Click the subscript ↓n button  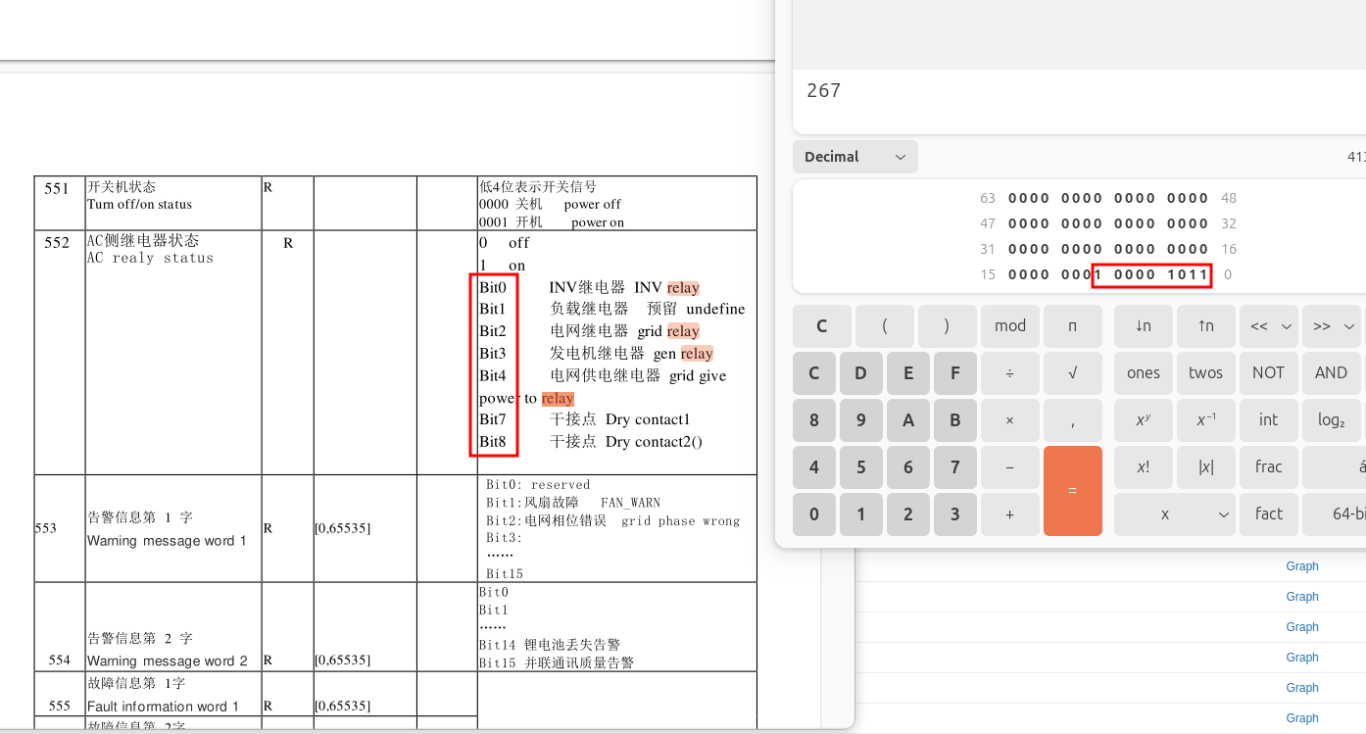(x=1143, y=326)
